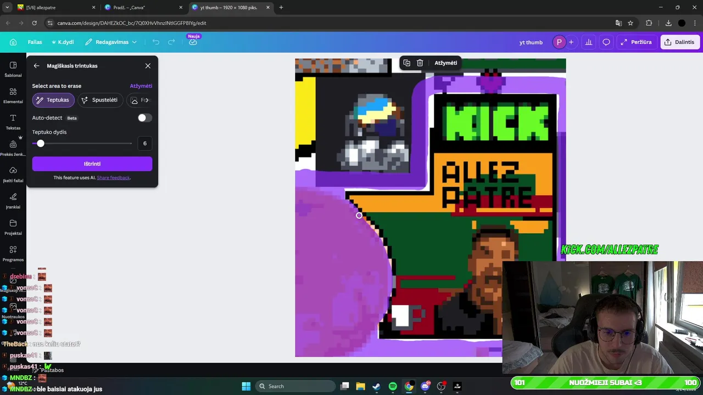Switch to the allezpatre browser tab

[x=55, y=8]
